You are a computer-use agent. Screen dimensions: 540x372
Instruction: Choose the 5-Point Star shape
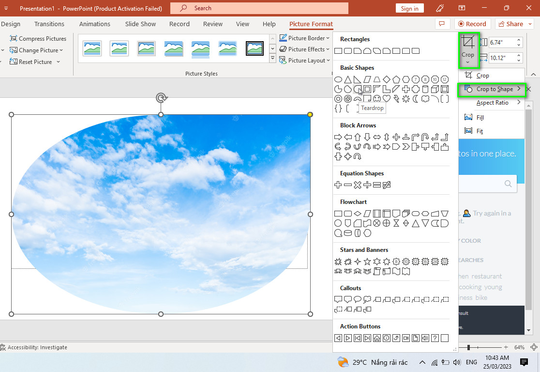[367, 262]
